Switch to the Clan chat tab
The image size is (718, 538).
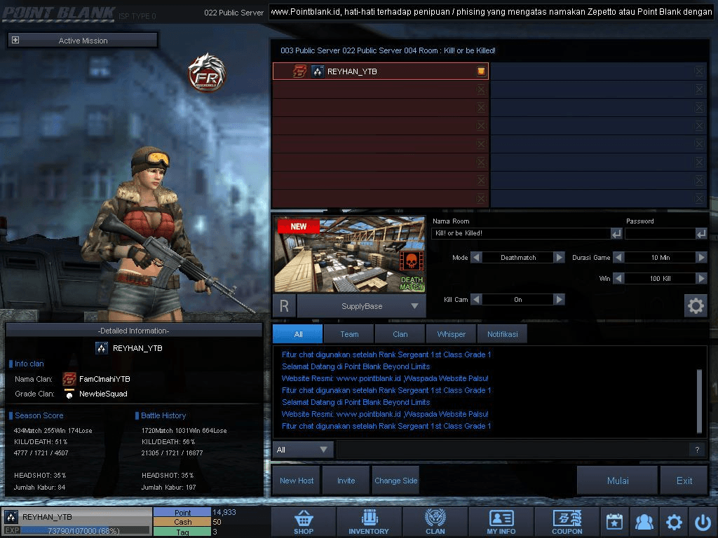(x=400, y=334)
